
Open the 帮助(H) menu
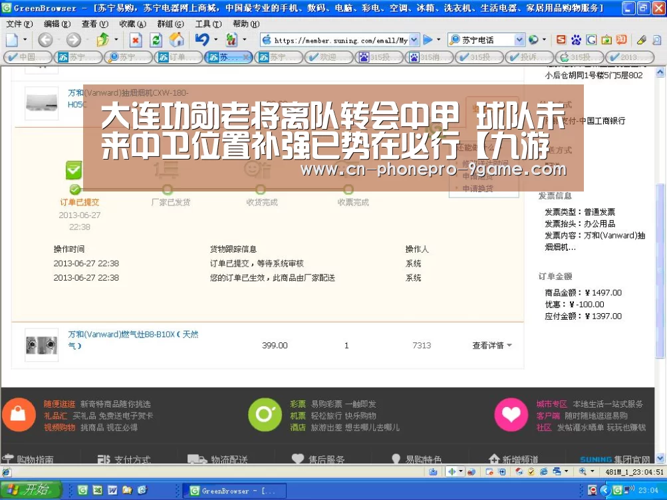pos(246,24)
